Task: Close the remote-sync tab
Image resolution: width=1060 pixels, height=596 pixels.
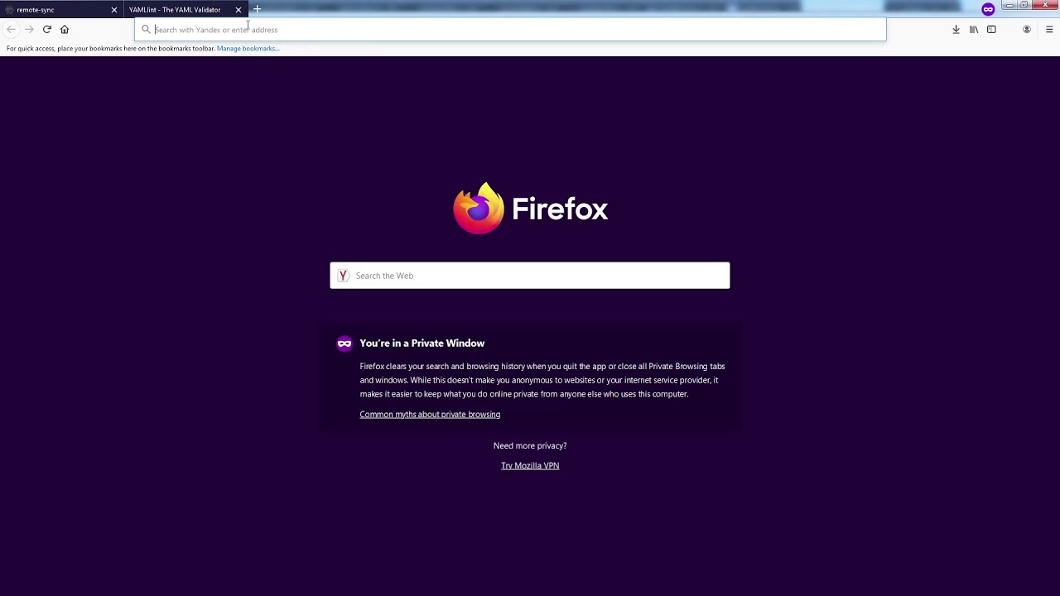Action: tap(114, 10)
